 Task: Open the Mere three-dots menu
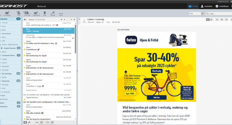tap(61, 14)
